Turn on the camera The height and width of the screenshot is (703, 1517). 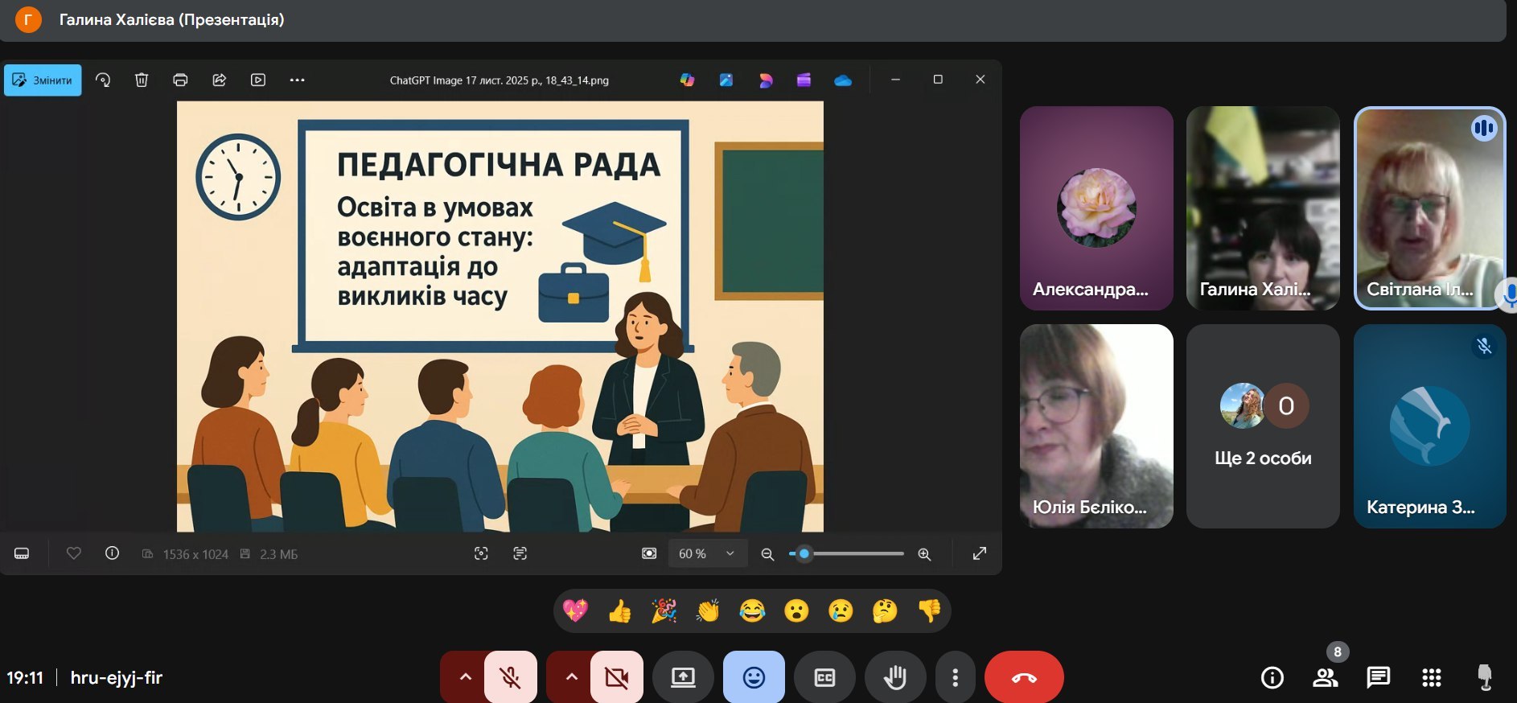point(617,678)
